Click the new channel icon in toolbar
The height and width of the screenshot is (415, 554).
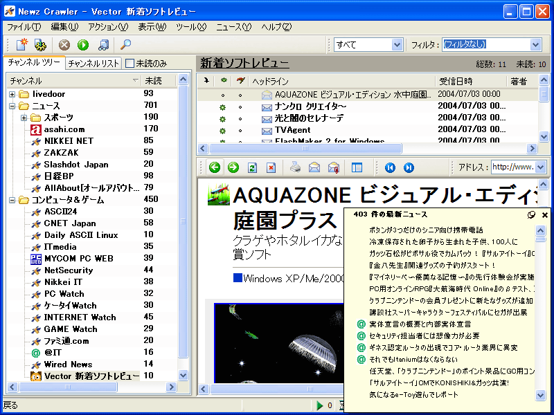pyautogui.click(x=22, y=44)
